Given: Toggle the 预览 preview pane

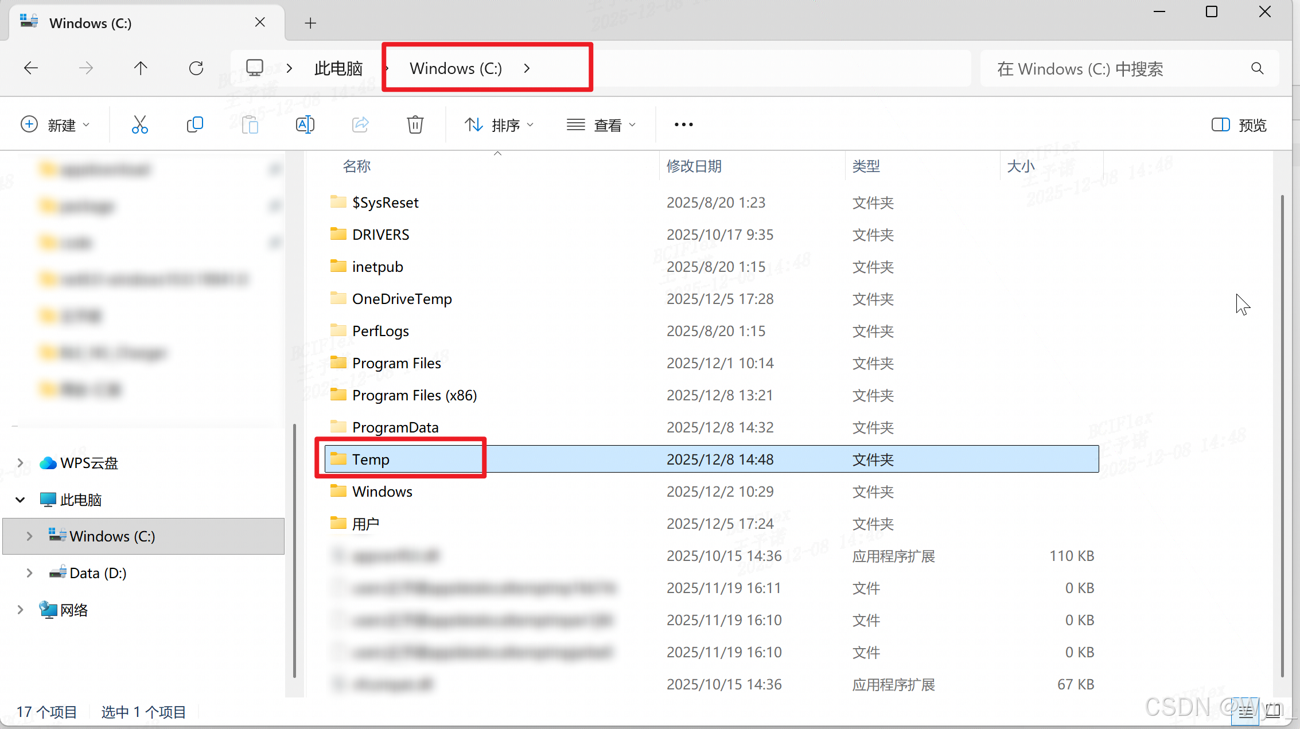Looking at the screenshot, I should 1238,124.
